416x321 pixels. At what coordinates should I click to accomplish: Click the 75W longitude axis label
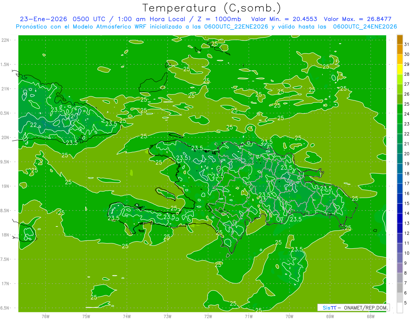tap(86, 316)
